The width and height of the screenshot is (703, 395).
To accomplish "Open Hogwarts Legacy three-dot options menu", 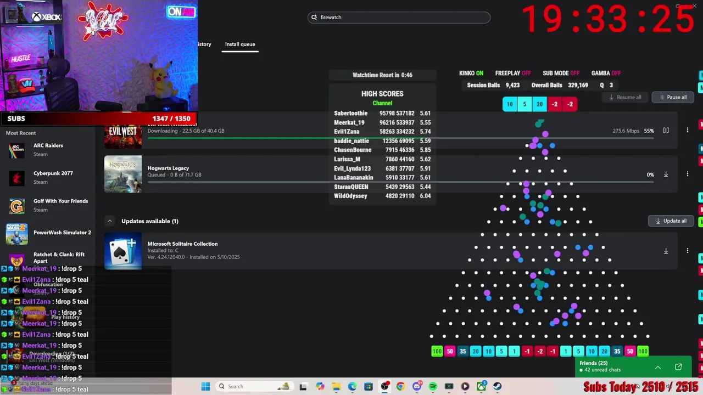I will coord(687,174).
